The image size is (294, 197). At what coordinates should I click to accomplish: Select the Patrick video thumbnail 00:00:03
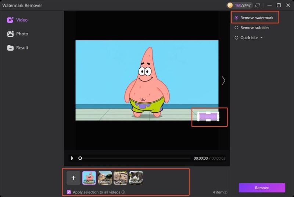click(x=89, y=178)
